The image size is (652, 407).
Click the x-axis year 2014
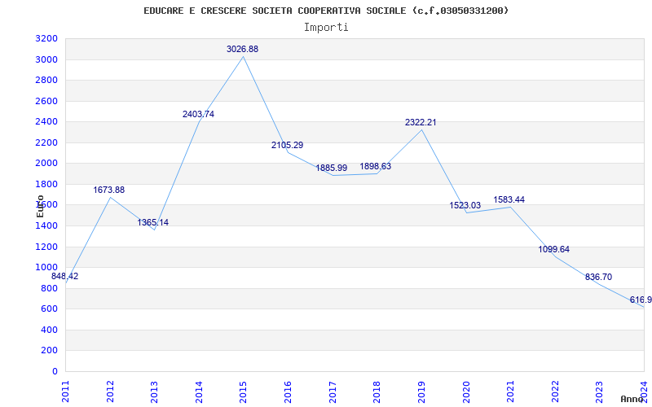(x=199, y=392)
